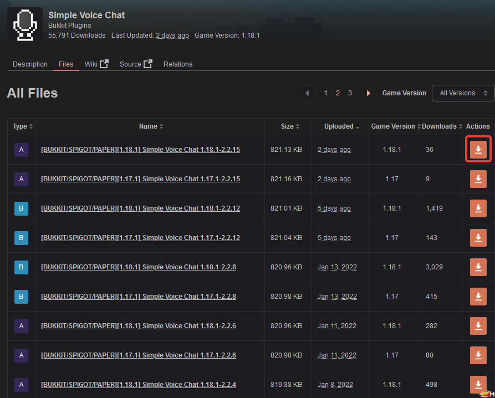Download Simple Voice Chat 1.18.1-2.2.6 file
Screen dimensions: 495x398
point(478,326)
